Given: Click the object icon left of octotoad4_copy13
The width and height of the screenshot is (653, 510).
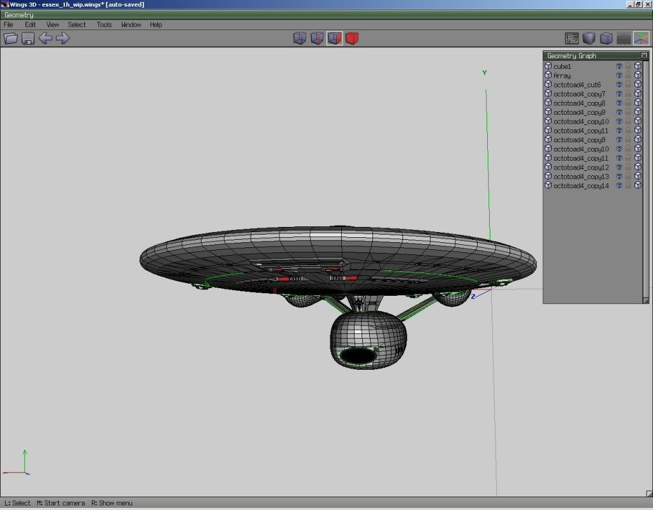Looking at the screenshot, I should [x=548, y=177].
